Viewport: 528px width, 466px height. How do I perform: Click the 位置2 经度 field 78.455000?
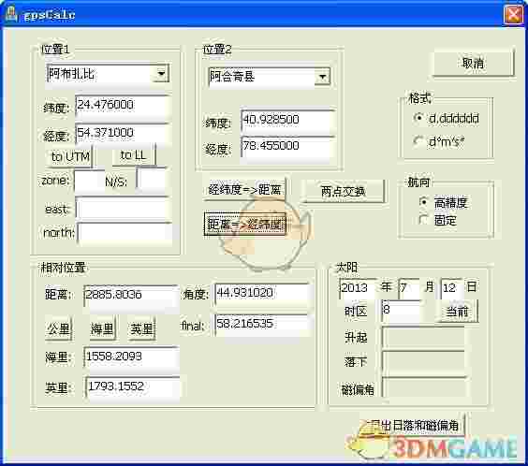288,147
